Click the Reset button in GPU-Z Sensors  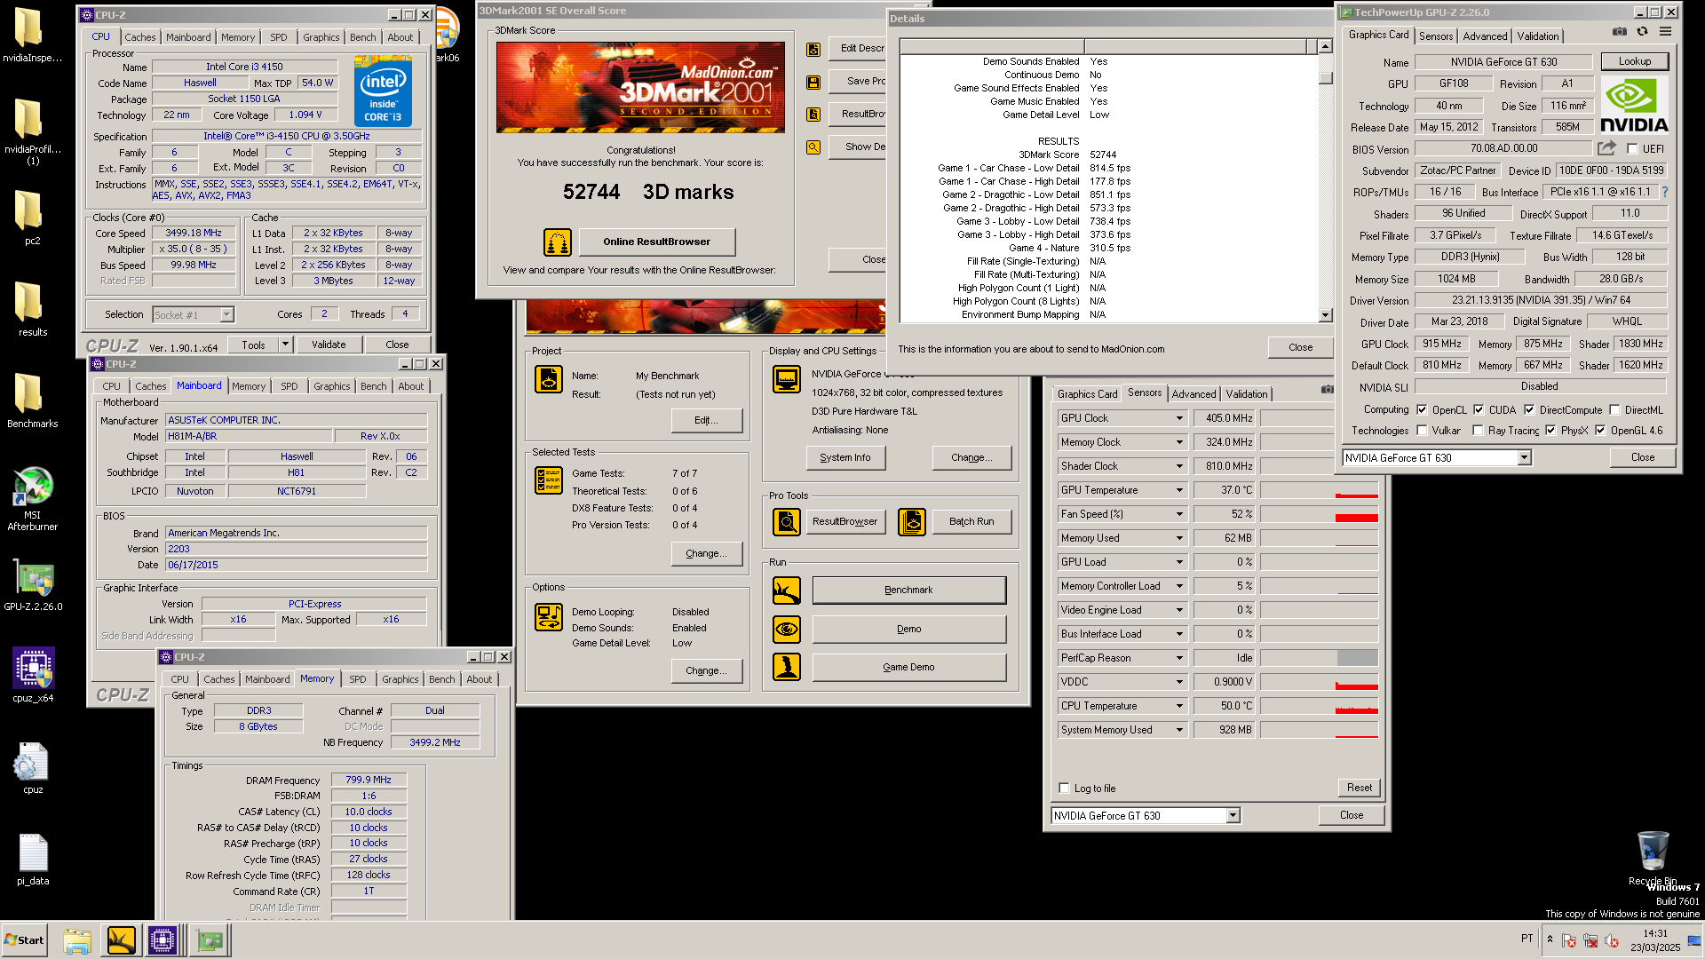click(1359, 788)
